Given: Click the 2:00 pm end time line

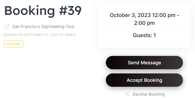Looking at the screenshot, I should point(144,23).
